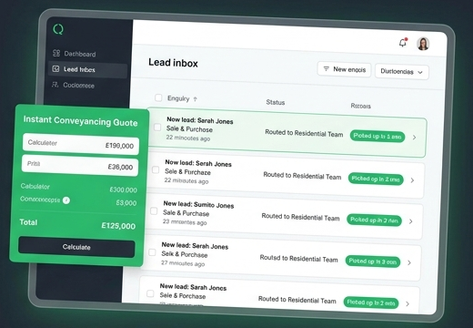The width and height of the screenshot is (473, 328).
Task: Click Routed to Residential Team in first row
Action: tap(304, 133)
